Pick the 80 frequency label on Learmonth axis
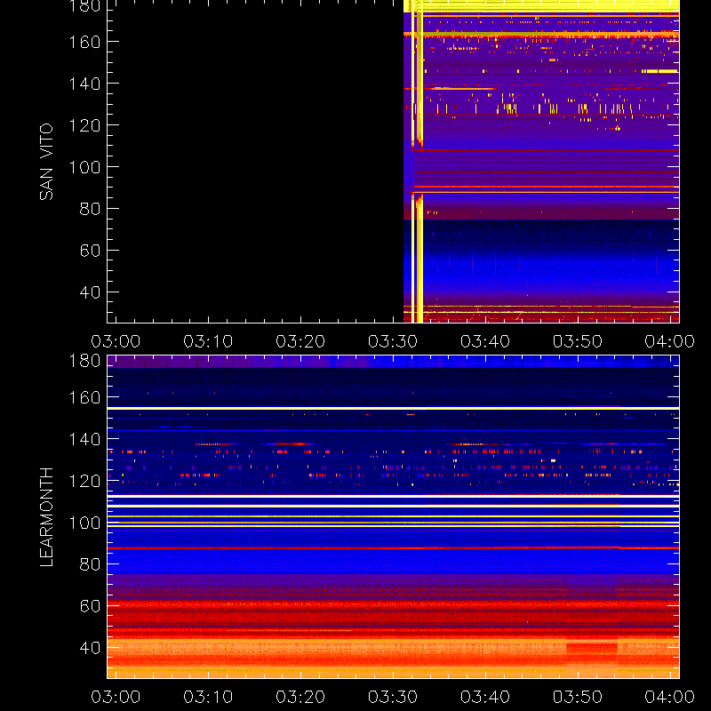 tap(90, 564)
